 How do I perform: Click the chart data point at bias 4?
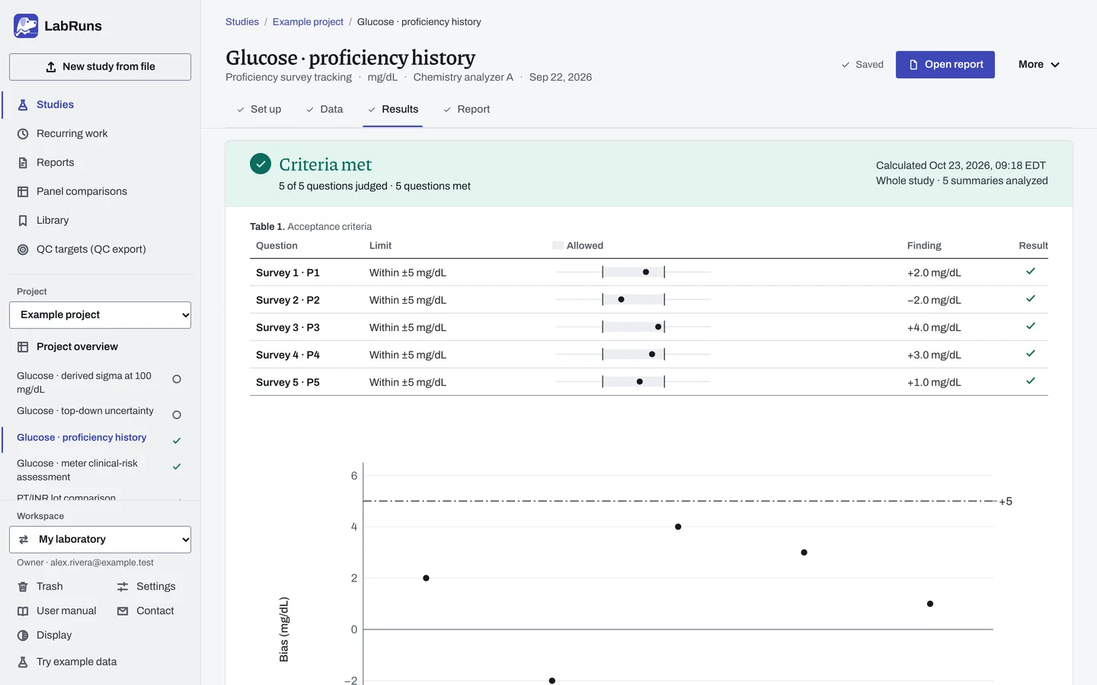pos(678,527)
